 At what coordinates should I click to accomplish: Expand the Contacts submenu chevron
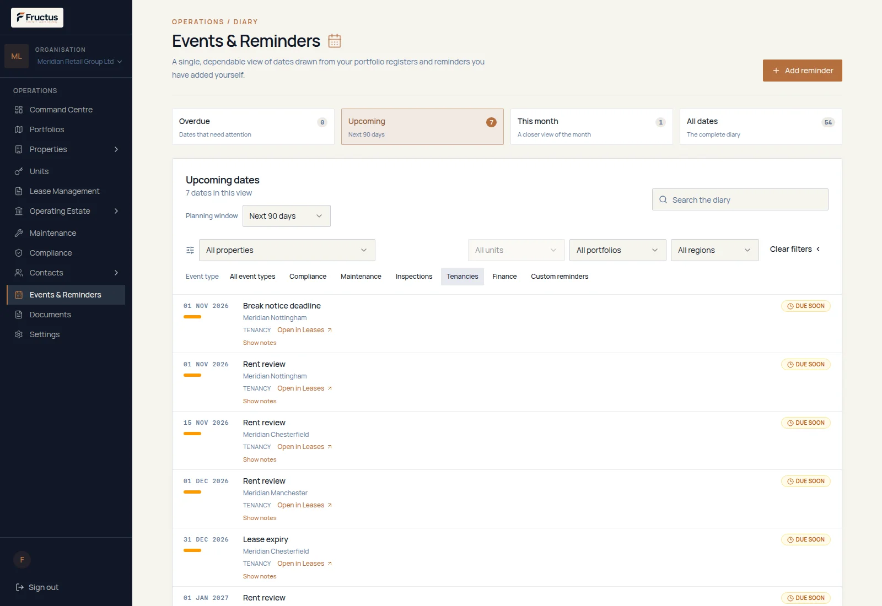point(116,273)
